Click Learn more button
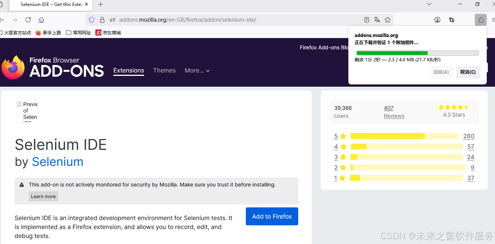Screen dimensions: 495x244 (43, 197)
